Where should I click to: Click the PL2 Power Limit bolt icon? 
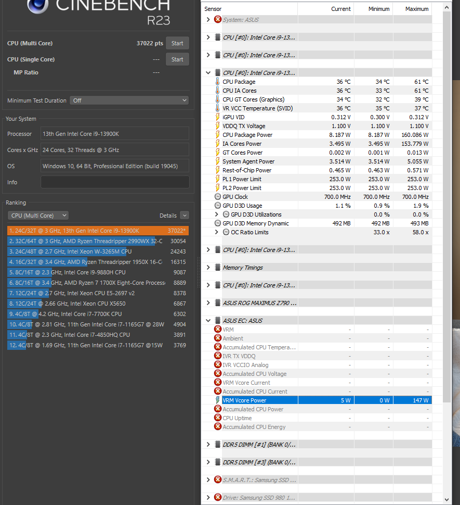pyautogui.click(x=218, y=188)
